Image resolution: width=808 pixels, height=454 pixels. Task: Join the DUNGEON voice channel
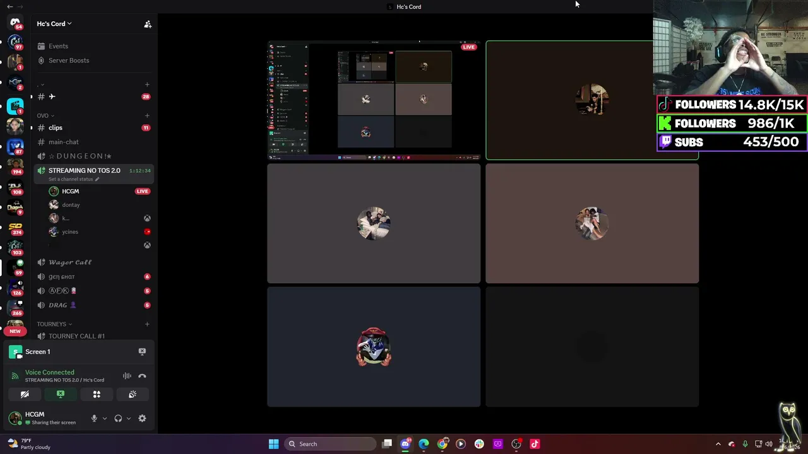point(94,156)
